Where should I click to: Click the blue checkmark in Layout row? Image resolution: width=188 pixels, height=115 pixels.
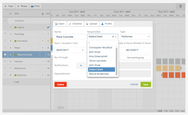(48, 27)
